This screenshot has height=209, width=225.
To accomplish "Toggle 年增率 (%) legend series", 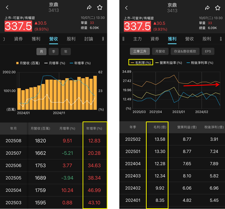I will pyautogui.click(x=80, y=63).
